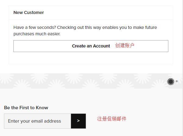This screenshot has height=136, width=183.
Task: Click the word "Account" inside the button
Action: (102, 46)
